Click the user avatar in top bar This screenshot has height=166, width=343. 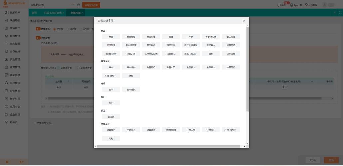[325, 5]
